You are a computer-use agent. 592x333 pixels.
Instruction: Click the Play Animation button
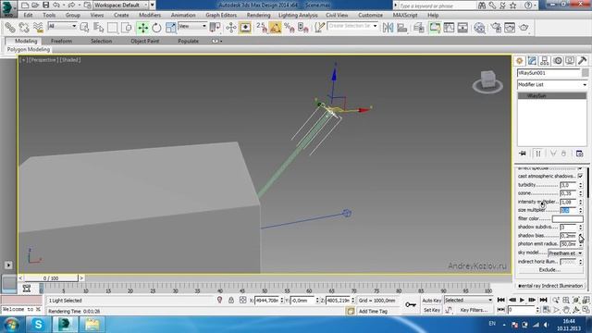point(522,300)
